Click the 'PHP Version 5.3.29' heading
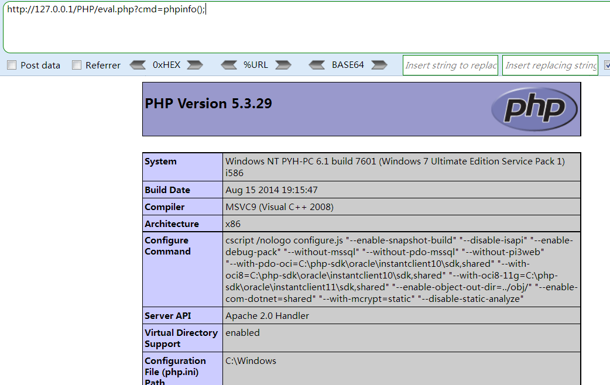Viewport: 610px width, 385px height. 208,104
